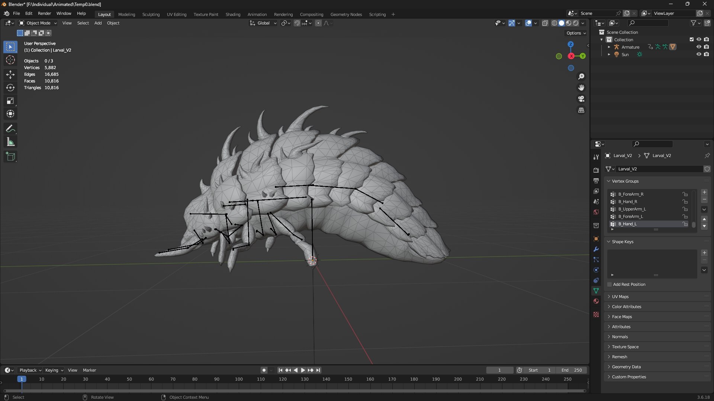This screenshot has height=401, width=714.
Task: Open the Options button in viewport
Action: [576, 33]
